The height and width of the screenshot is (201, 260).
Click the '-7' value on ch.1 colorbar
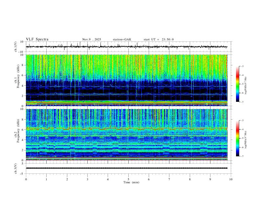(x=242, y=102)
